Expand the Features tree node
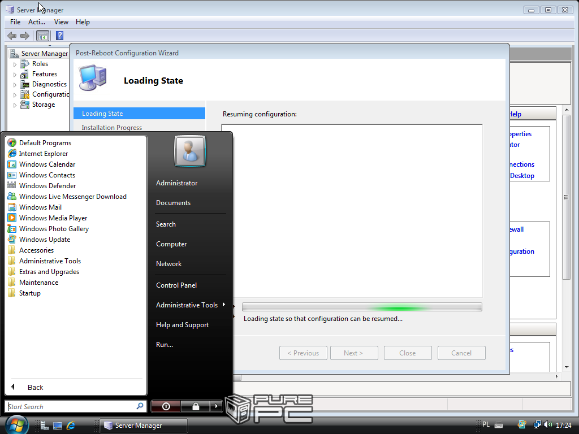Viewport: 579px width, 434px height. 15,75
